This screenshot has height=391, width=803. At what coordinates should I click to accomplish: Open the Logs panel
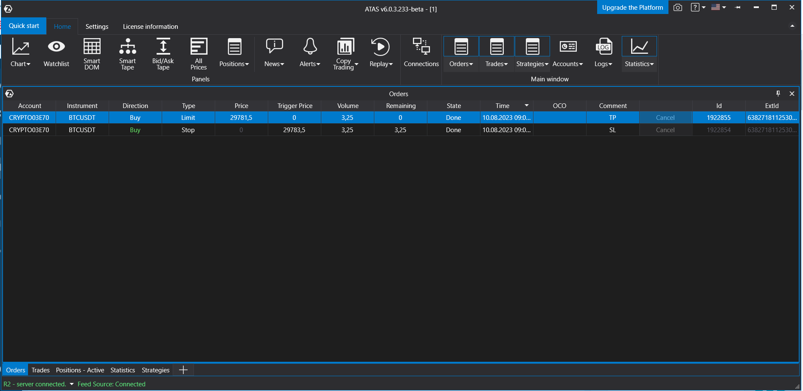pos(603,53)
